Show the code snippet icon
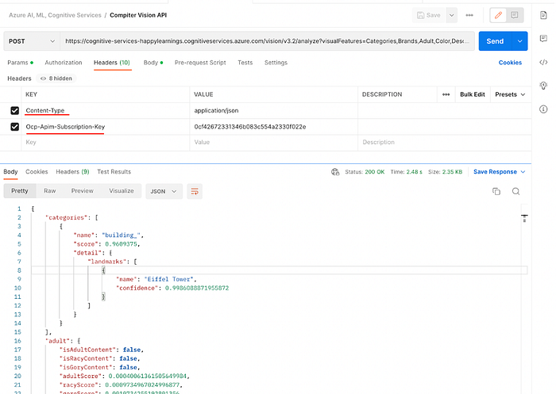This screenshot has width=556, height=394. click(x=543, y=63)
